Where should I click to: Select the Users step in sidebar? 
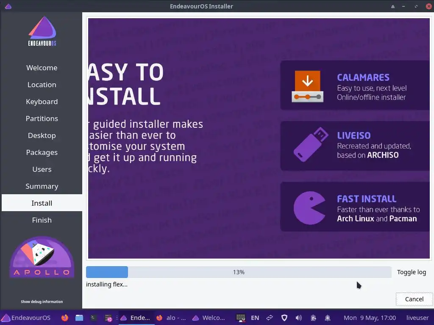[42, 169]
